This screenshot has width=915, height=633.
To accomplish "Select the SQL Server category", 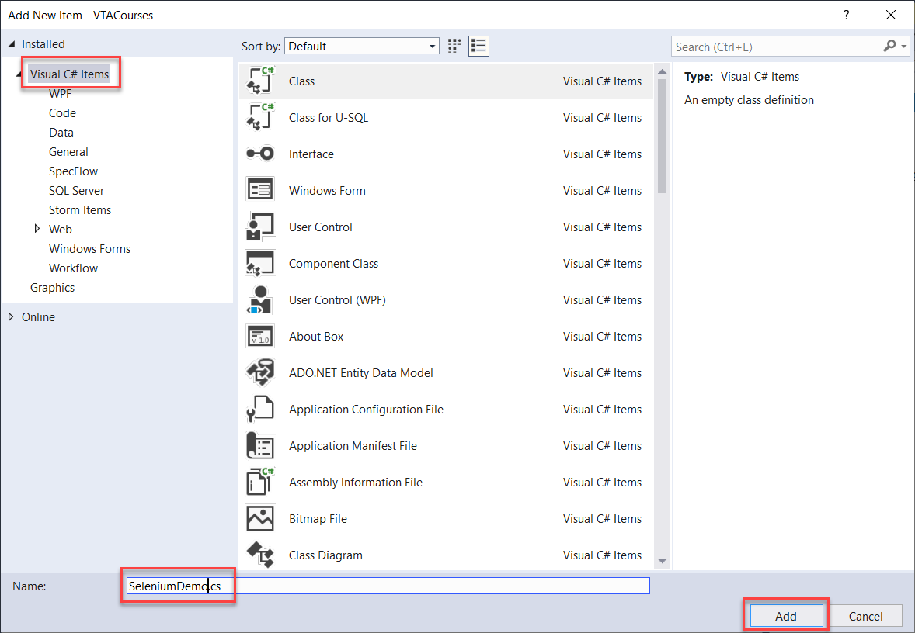I will coord(76,191).
